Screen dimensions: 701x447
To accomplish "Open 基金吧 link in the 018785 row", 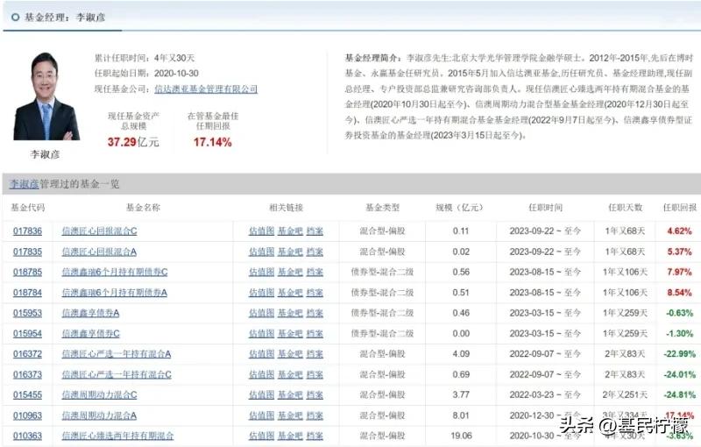I will pos(290,272).
